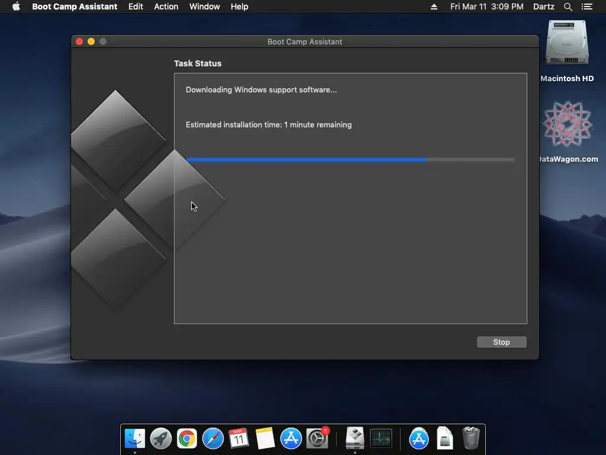Minimize the Boot Camp Assistant window
This screenshot has height=455, width=606.
click(x=91, y=41)
